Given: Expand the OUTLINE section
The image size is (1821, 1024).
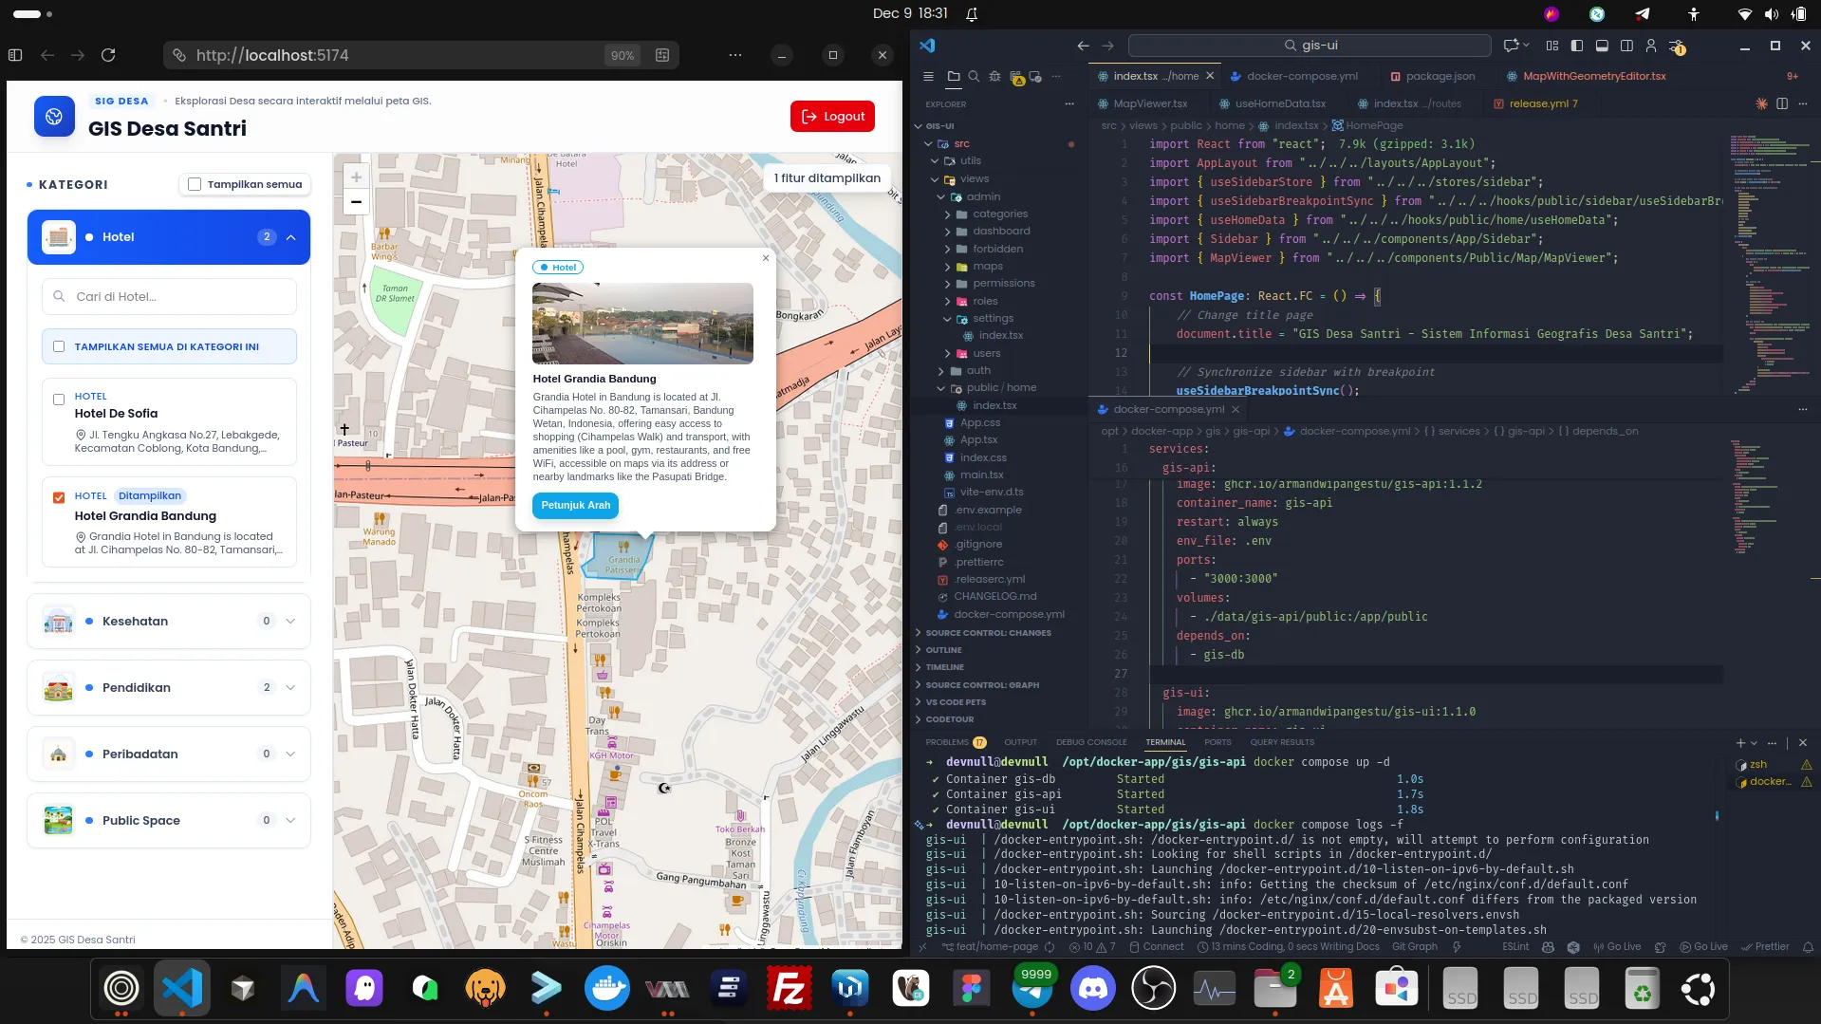Looking at the screenshot, I should [943, 650].
